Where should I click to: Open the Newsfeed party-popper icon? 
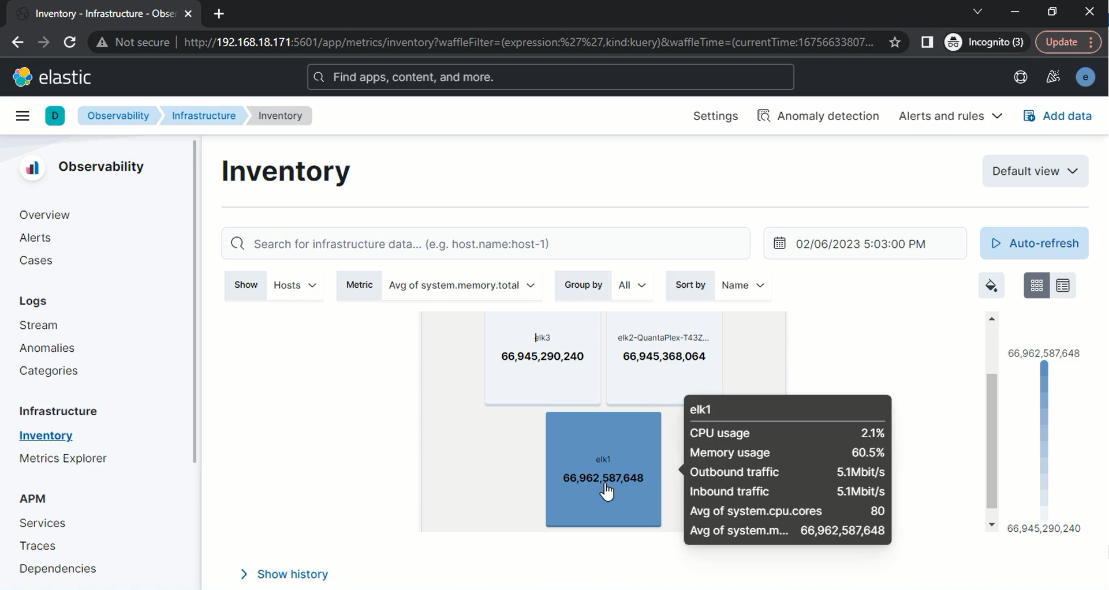[1053, 77]
